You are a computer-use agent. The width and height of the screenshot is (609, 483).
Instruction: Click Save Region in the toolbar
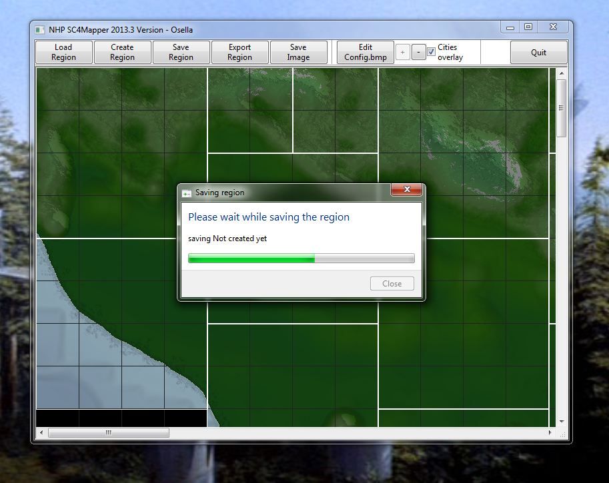click(x=181, y=52)
